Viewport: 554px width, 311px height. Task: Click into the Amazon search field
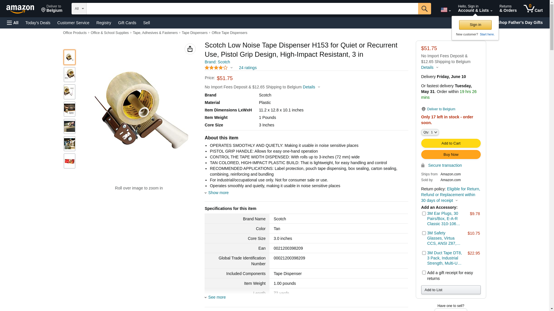tap(252, 9)
